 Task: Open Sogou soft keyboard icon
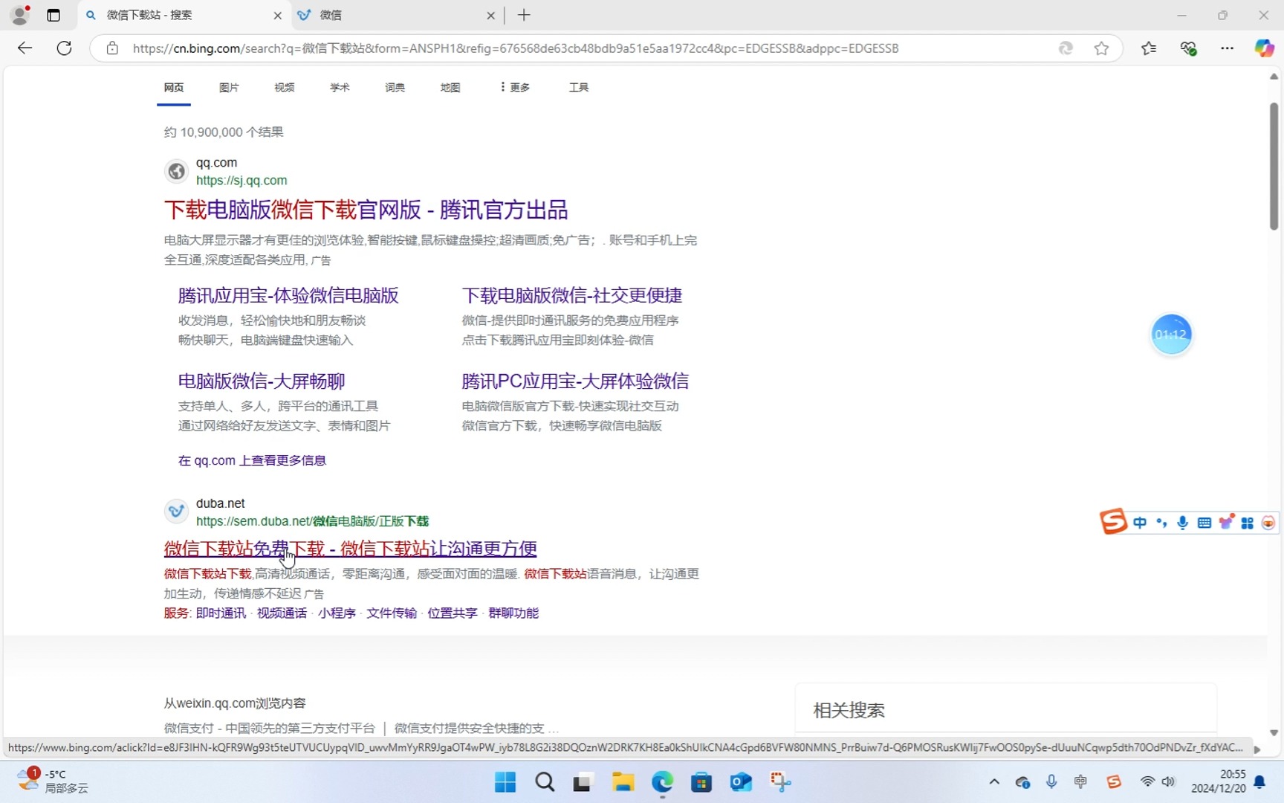[1204, 523]
